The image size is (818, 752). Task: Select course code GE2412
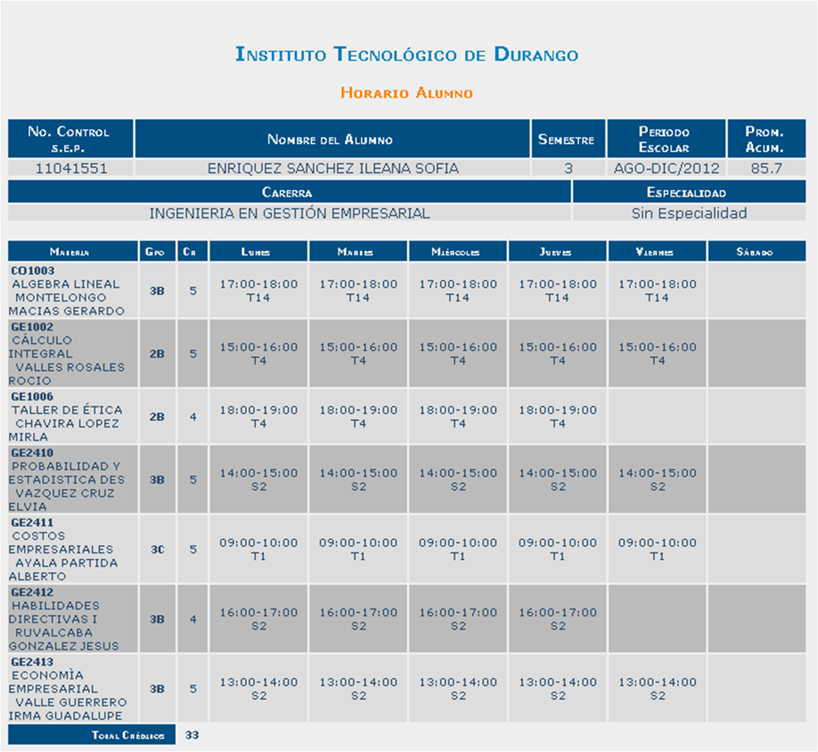coord(32,592)
